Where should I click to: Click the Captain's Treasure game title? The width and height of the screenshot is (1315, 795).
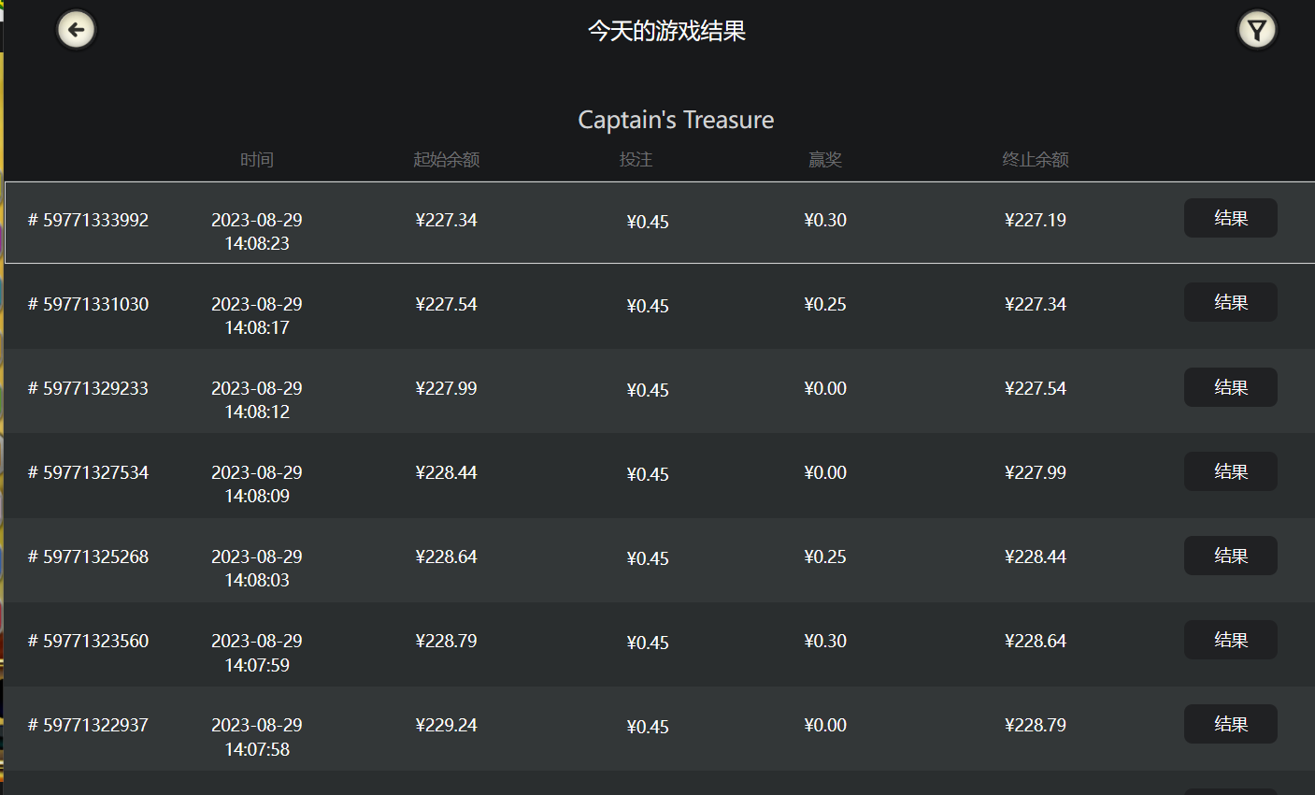676,120
